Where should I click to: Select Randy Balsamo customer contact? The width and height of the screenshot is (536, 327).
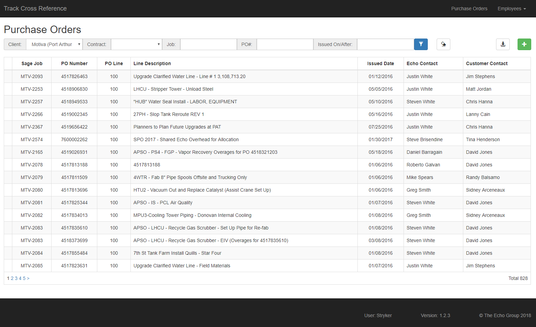pyautogui.click(x=483, y=177)
